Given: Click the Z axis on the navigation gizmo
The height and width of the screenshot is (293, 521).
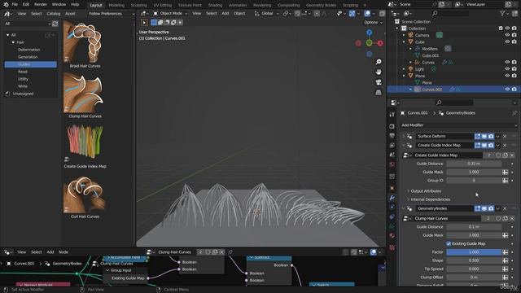Looking at the screenshot, I should [369, 33].
